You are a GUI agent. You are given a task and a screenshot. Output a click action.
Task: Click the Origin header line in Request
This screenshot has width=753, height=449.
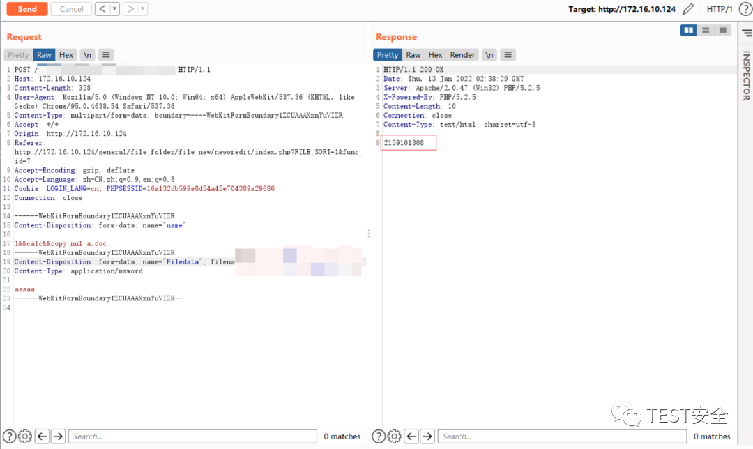[x=70, y=133]
